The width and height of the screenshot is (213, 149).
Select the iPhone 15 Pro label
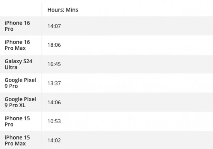coord(17,121)
